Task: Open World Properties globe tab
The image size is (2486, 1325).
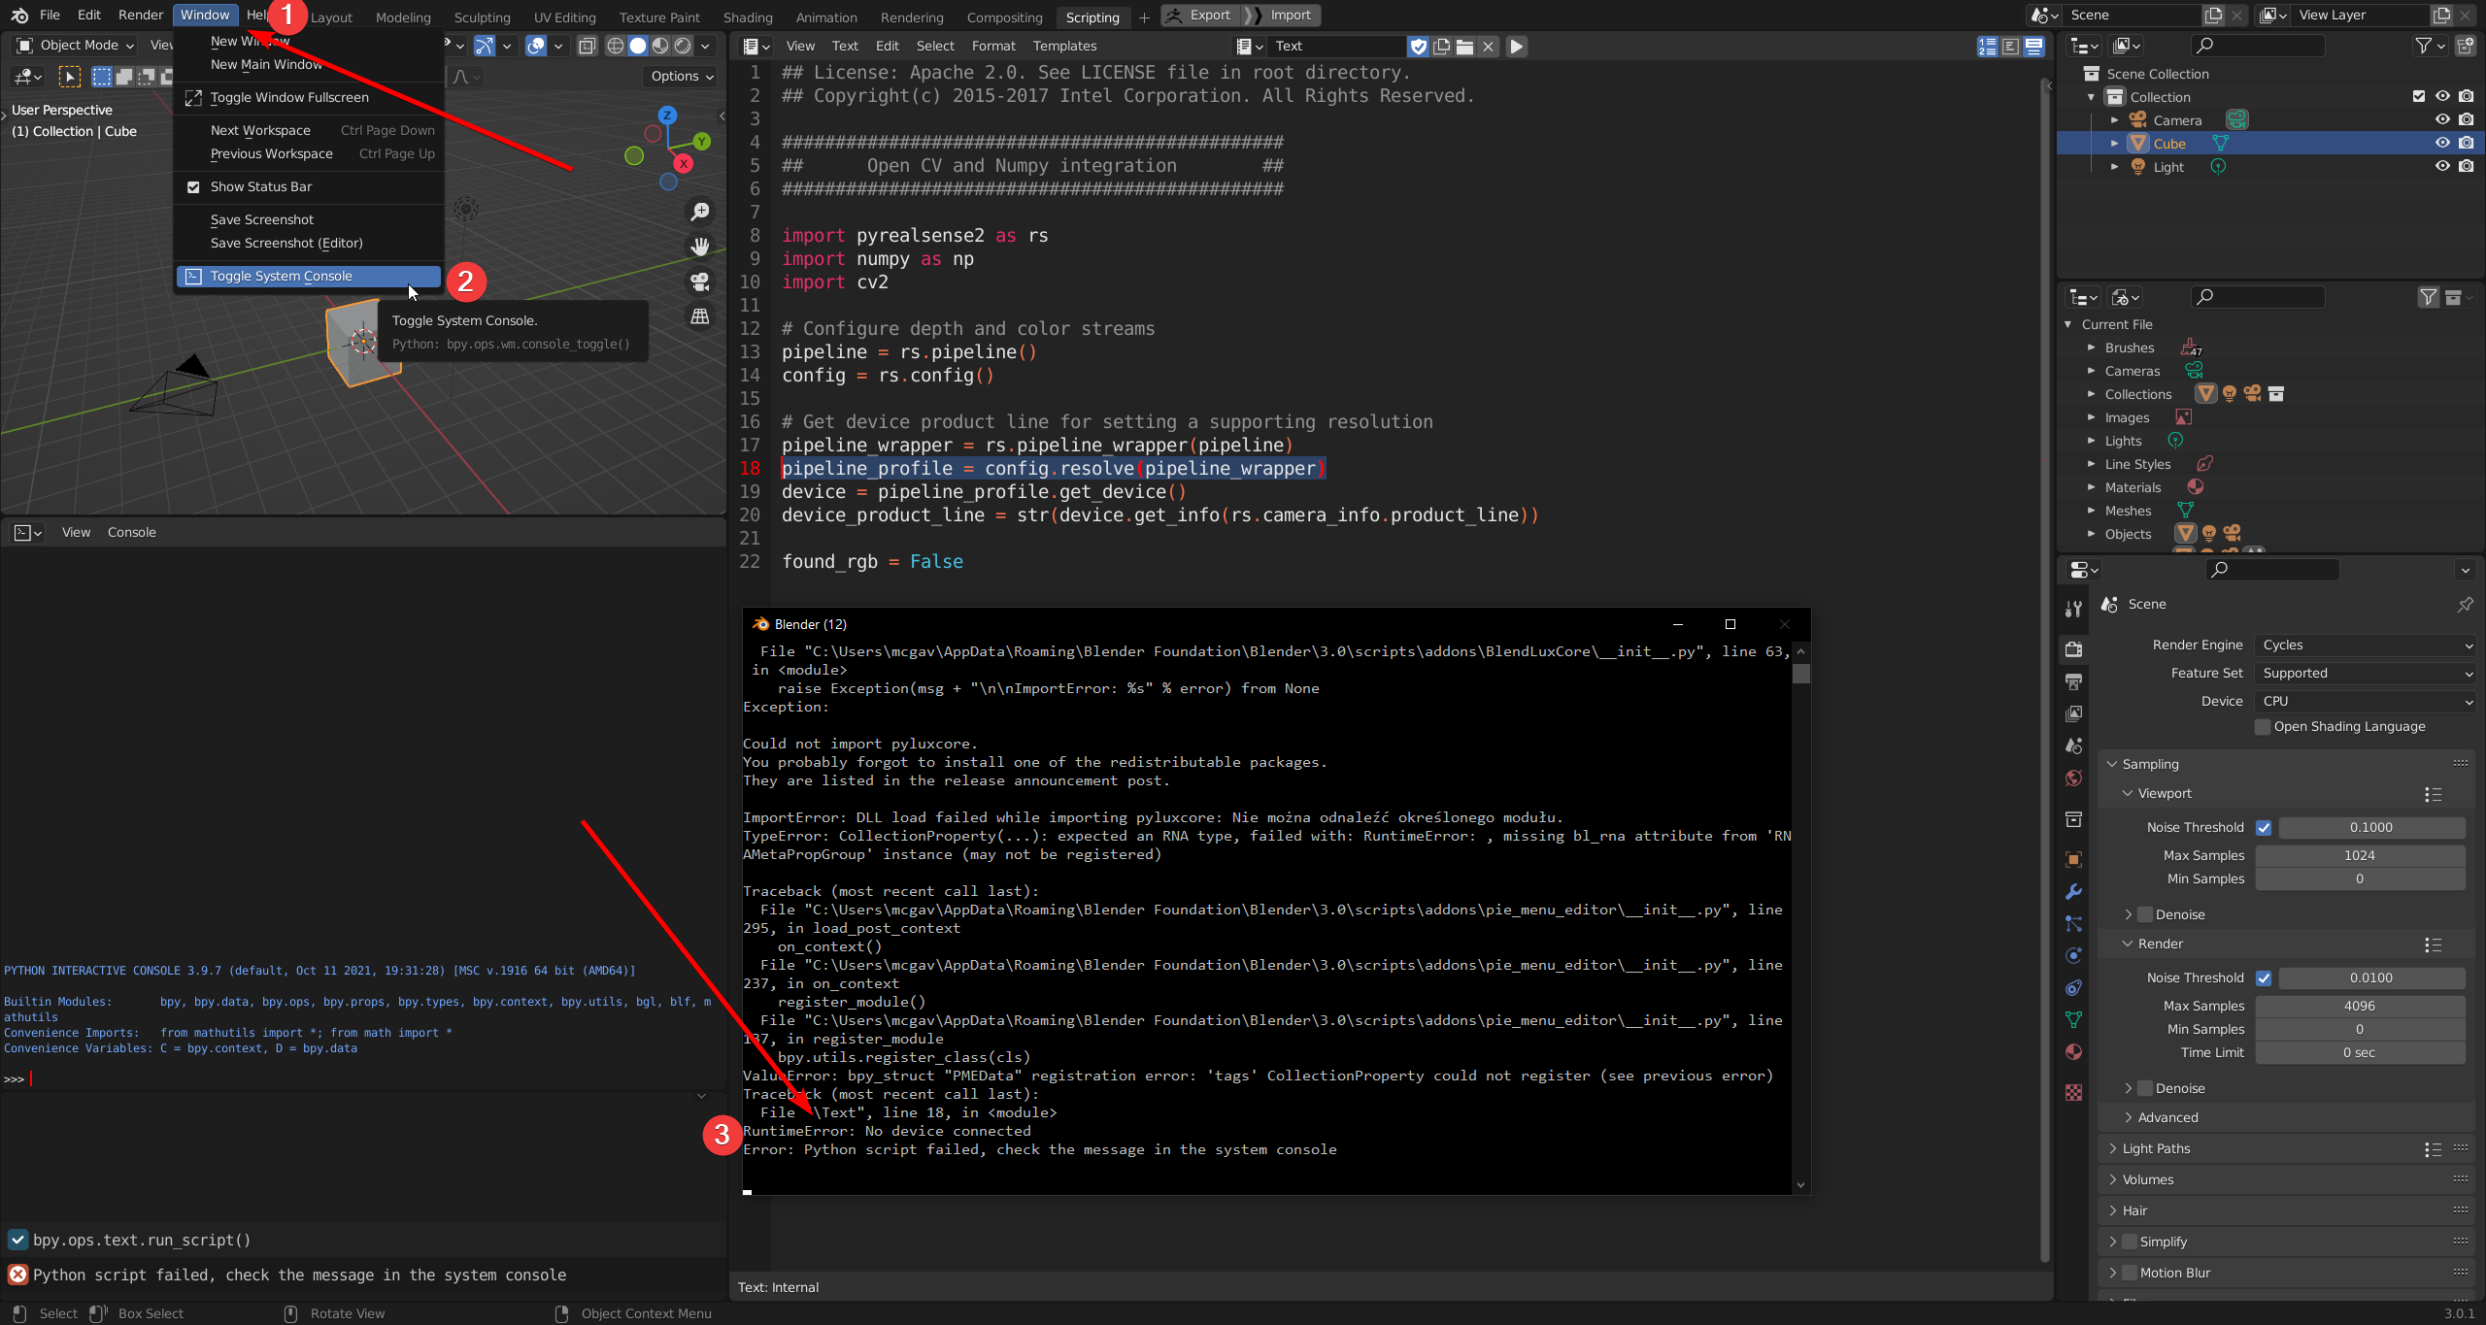Action: point(2073,778)
